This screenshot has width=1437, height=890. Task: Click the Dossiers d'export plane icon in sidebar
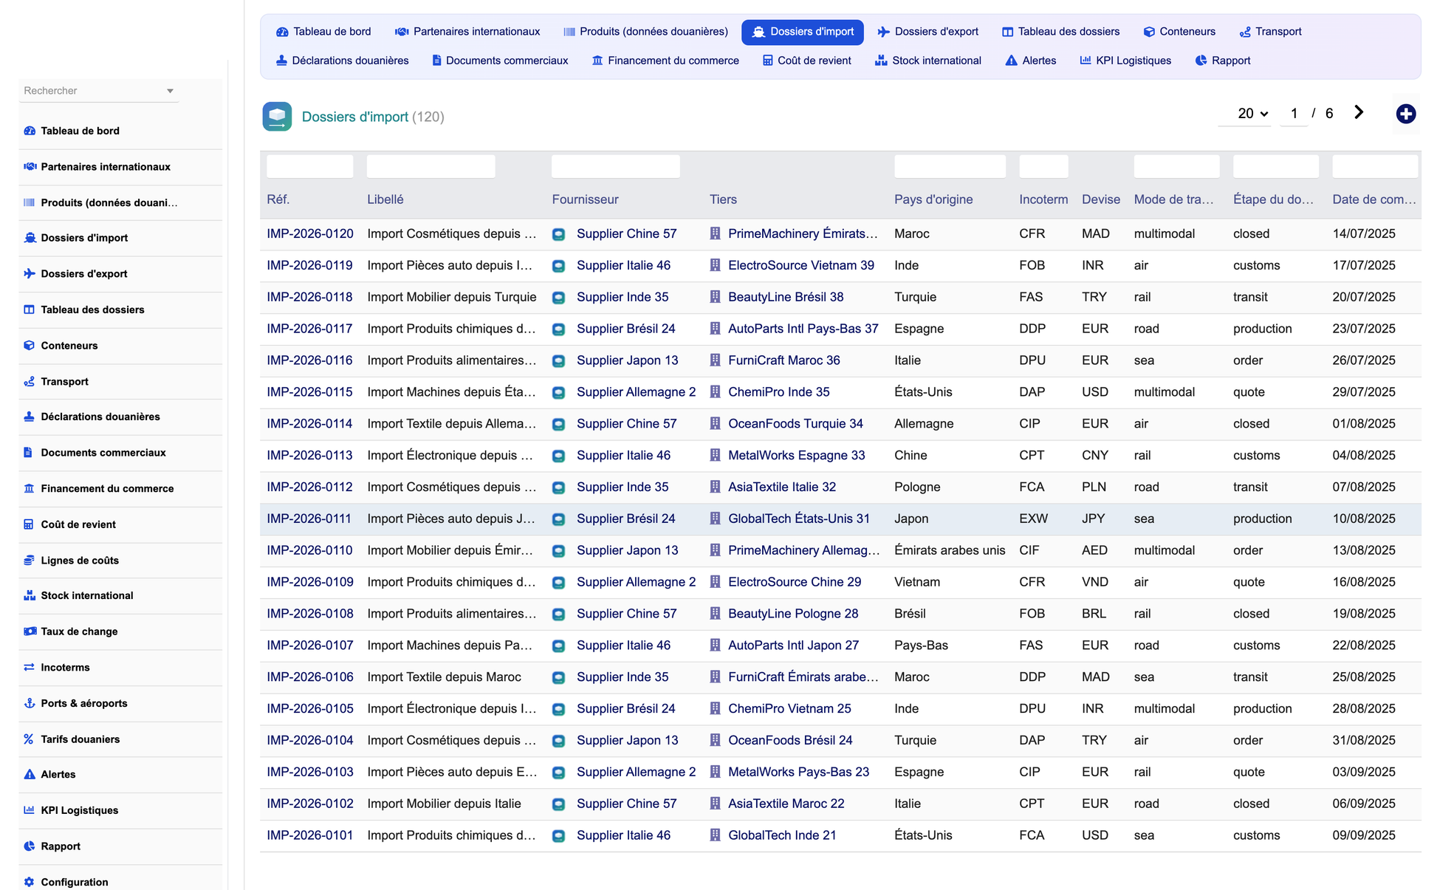30,273
